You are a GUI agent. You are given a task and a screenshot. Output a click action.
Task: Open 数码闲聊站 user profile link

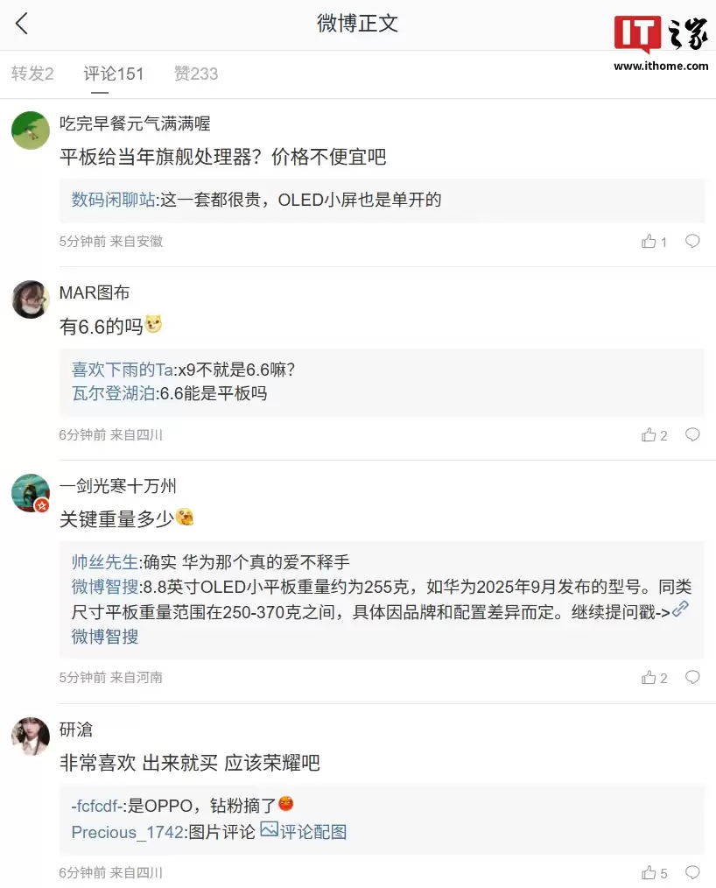pyautogui.click(x=113, y=200)
